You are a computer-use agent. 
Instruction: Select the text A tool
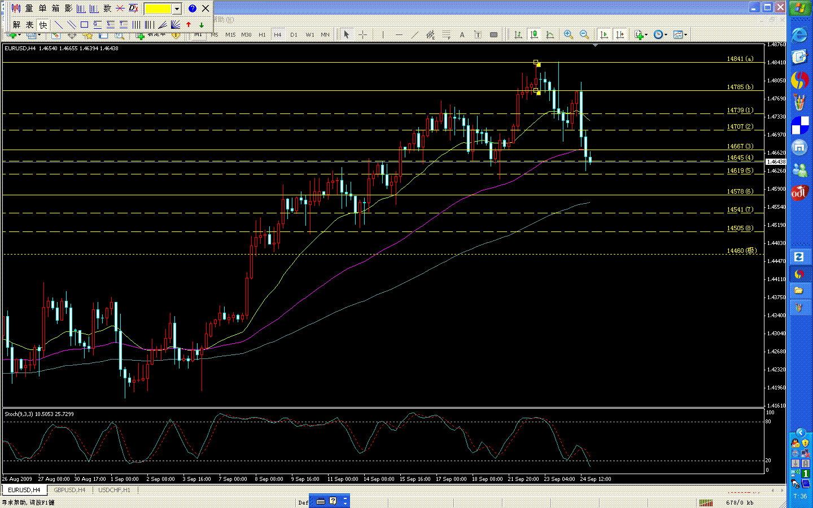(x=462, y=35)
